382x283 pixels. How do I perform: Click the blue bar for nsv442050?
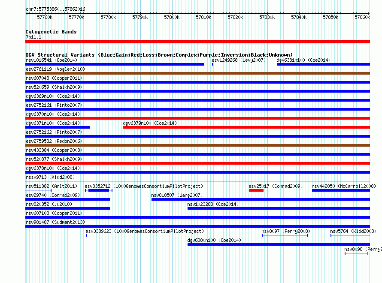click(341, 190)
